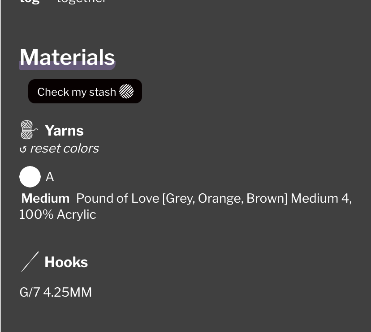The height and width of the screenshot is (332, 371).
Task: Click the purple underline beneath Materials
Action: [67, 66]
